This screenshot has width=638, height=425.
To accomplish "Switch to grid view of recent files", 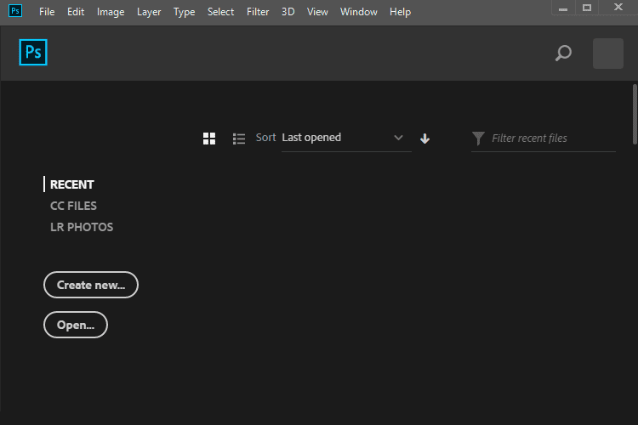I will 209,139.
